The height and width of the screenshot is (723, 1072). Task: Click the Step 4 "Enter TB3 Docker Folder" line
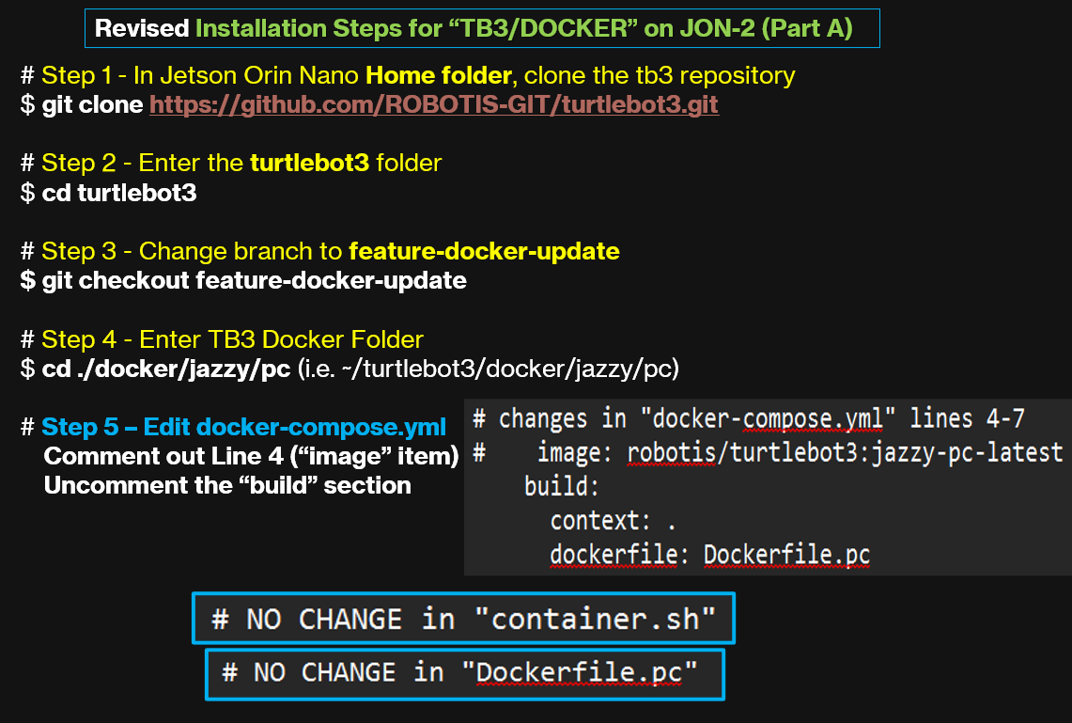coord(222,338)
